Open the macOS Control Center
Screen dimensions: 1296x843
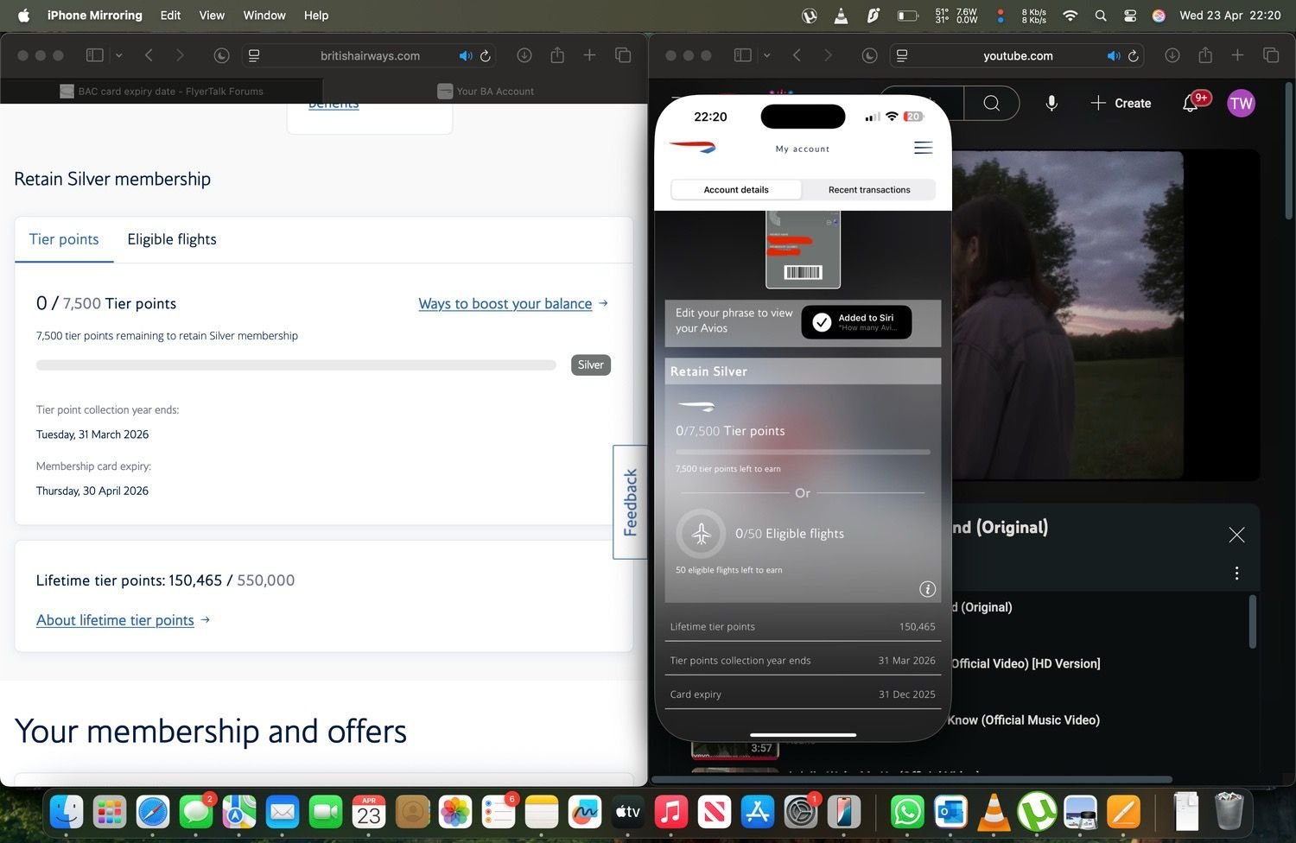pos(1129,16)
